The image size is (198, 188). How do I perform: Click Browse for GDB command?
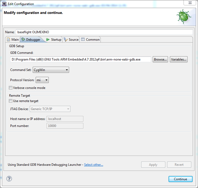click(x=160, y=59)
